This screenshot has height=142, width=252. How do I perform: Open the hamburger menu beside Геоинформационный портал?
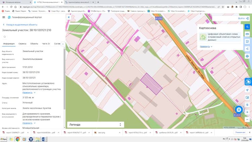tap(4, 17)
